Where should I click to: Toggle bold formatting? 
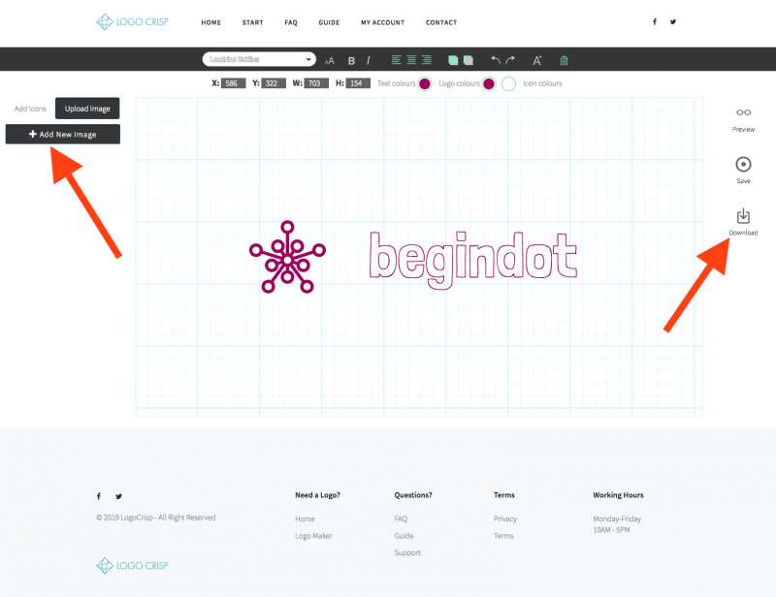[x=351, y=61]
